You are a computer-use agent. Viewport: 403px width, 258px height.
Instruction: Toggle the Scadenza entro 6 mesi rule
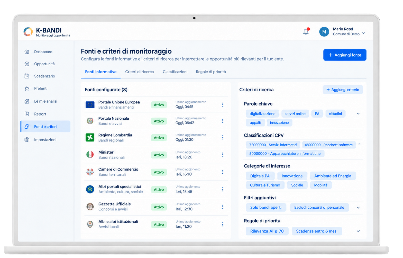(317, 231)
